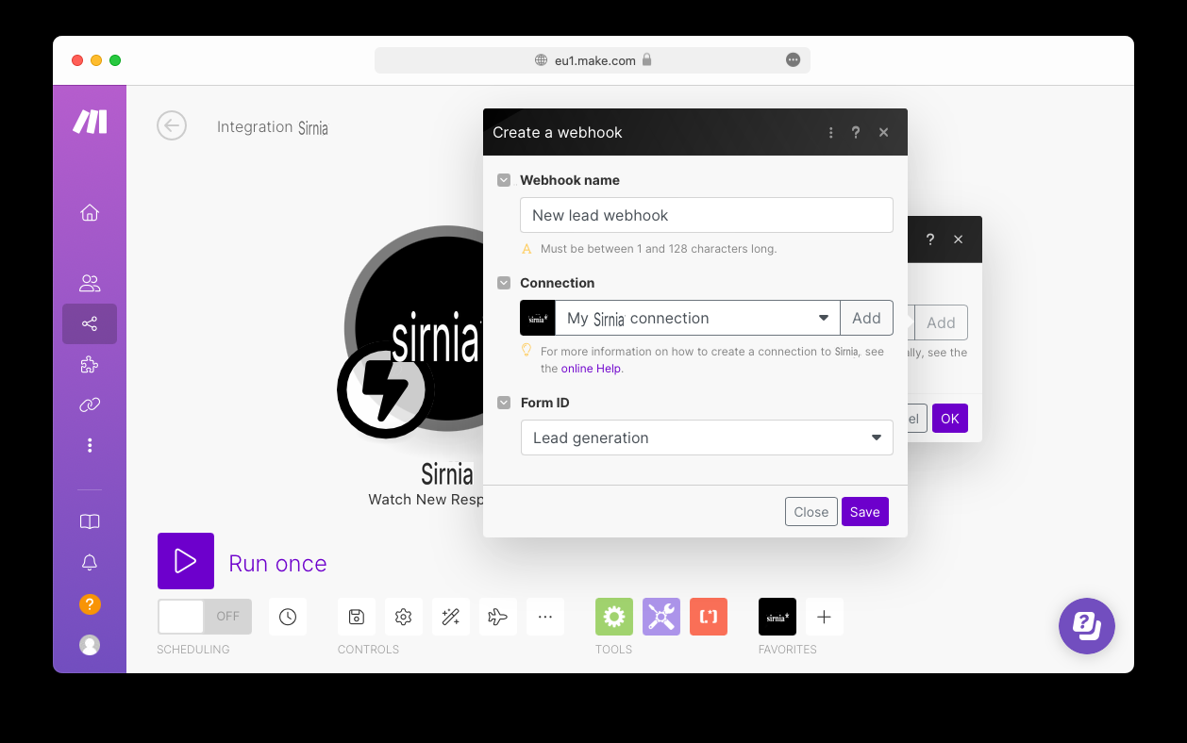Open scenario settings gear icon
Screen dimensions: 1187x743
(x=404, y=617)
